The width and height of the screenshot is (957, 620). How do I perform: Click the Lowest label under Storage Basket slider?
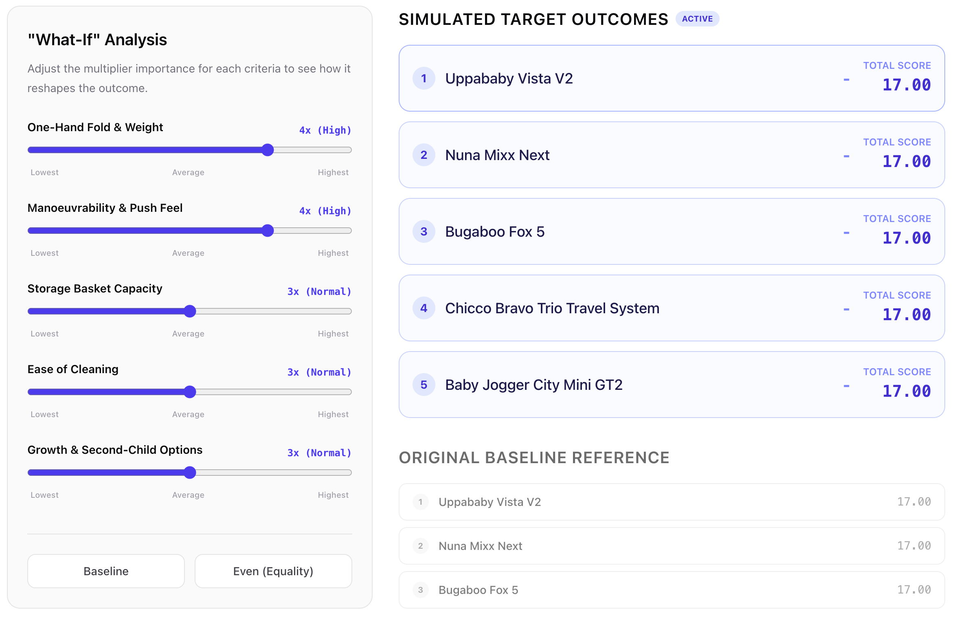pos(44,334)
